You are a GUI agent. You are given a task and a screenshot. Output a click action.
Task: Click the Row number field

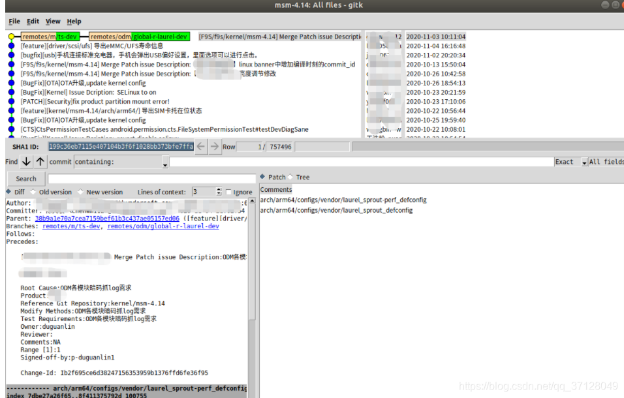click(x=249, y=147)
